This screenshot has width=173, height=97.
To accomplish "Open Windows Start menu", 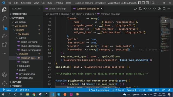I will point(3,95).
